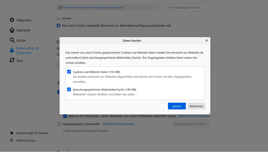Open Weitere Informationen link beside Hauptpasswort

[118, 124]
